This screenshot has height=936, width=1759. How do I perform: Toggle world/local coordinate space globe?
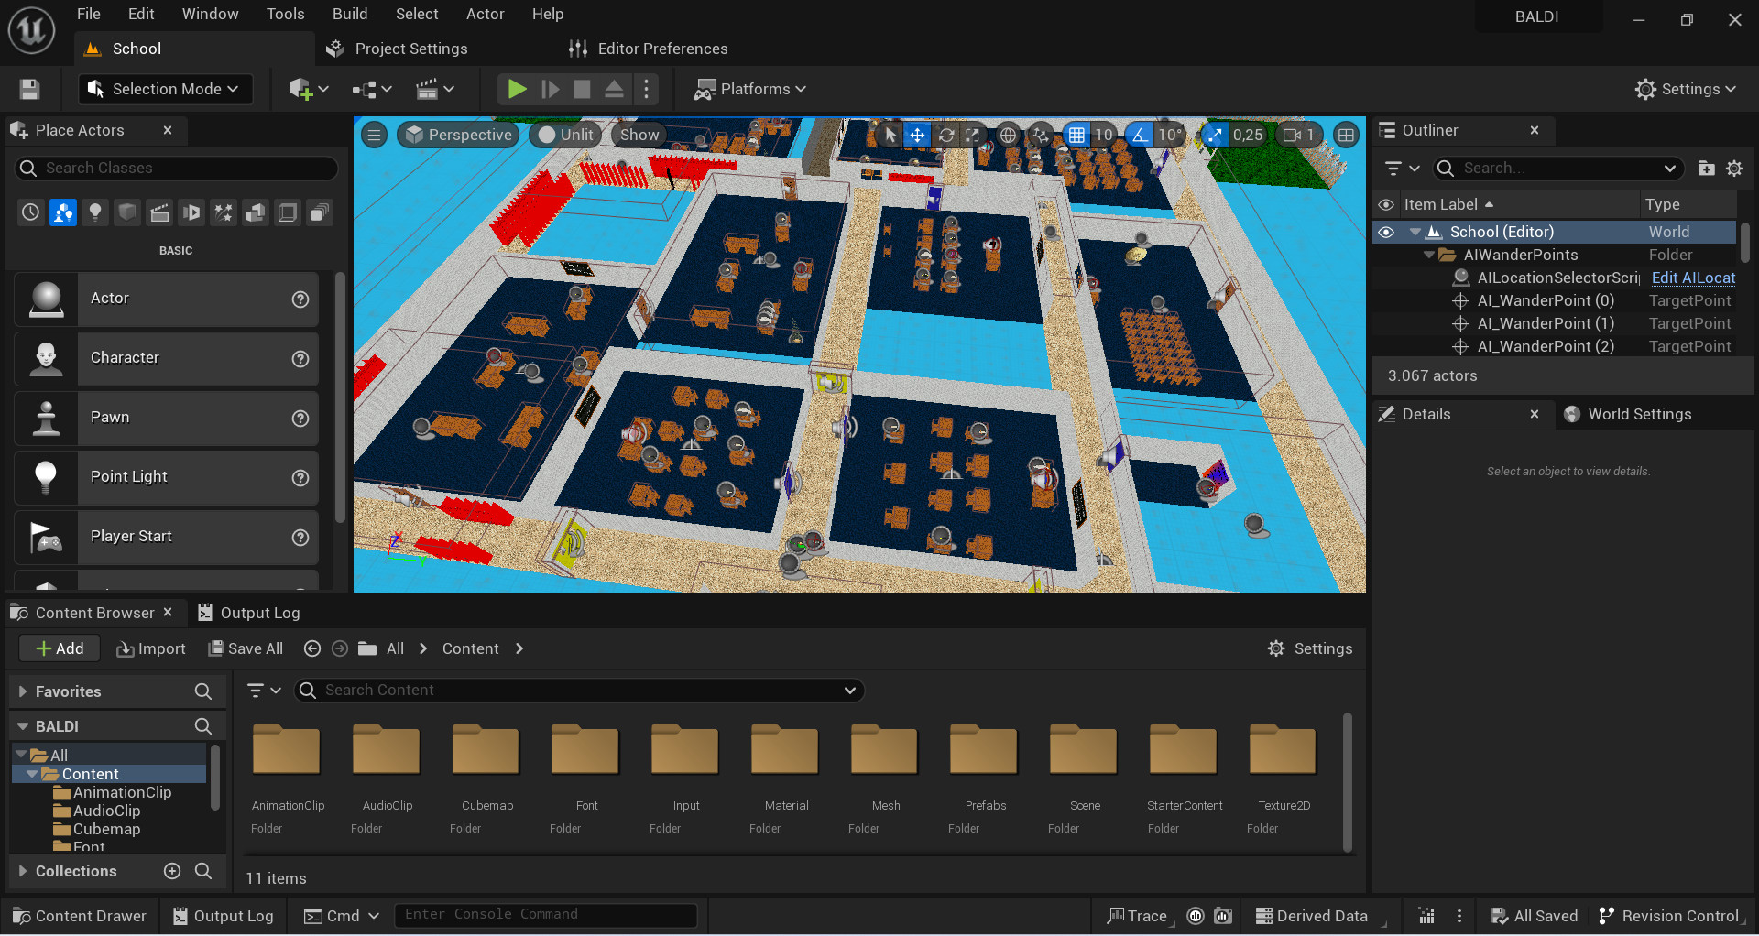pos(1008,136)
